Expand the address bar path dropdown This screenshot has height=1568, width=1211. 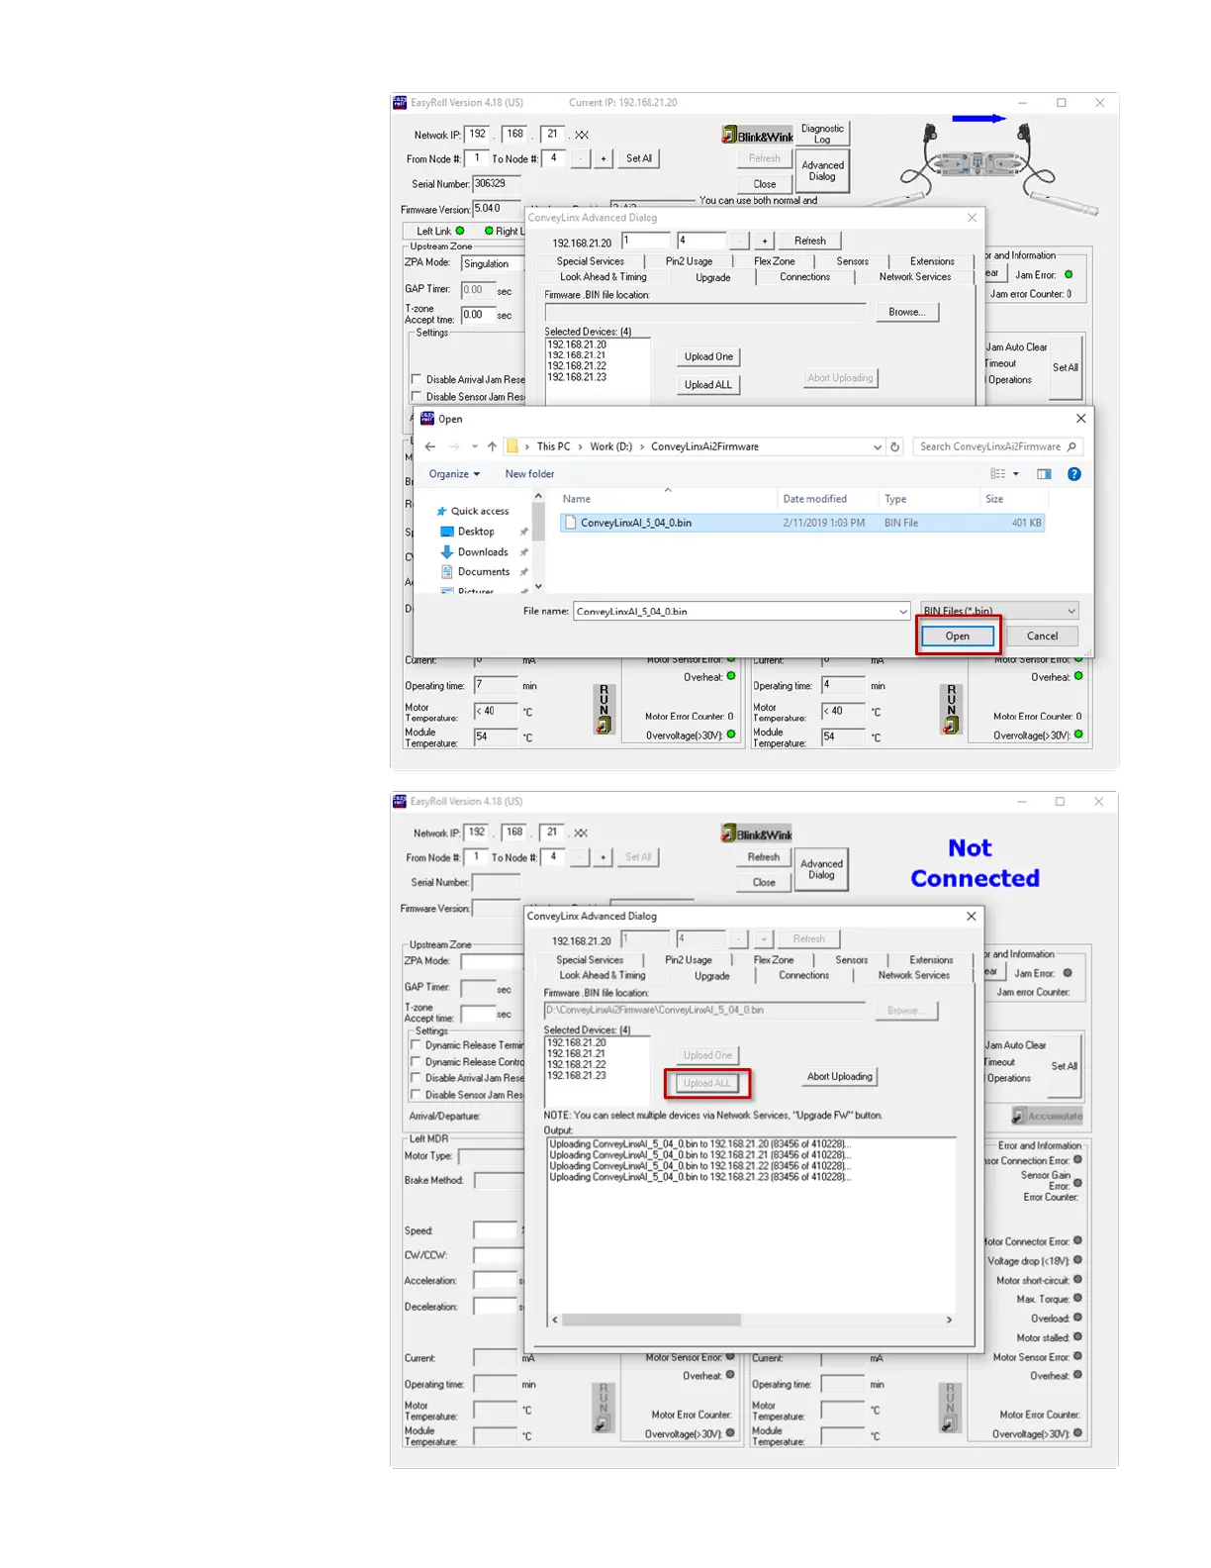pyautogui.click(x=878, y=447)
